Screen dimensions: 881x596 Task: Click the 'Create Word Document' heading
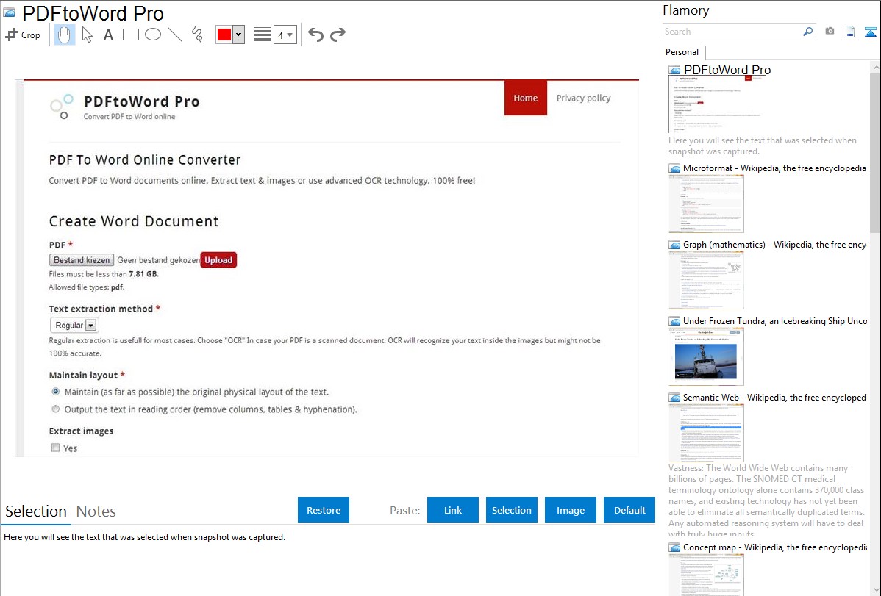pyautogui.click(x=134, y=221)
